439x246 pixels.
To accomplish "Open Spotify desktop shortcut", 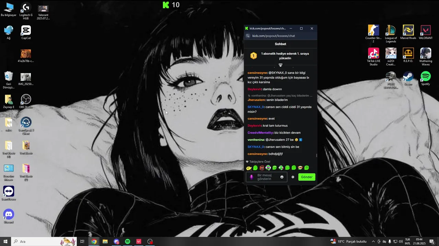I will [x=426, y=79].
